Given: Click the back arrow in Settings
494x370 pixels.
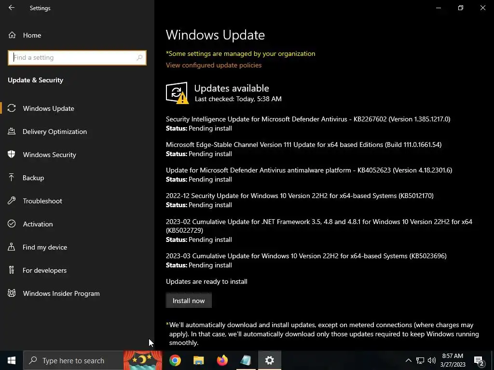Looking at the screenshot, I should [x=12, y=8].
